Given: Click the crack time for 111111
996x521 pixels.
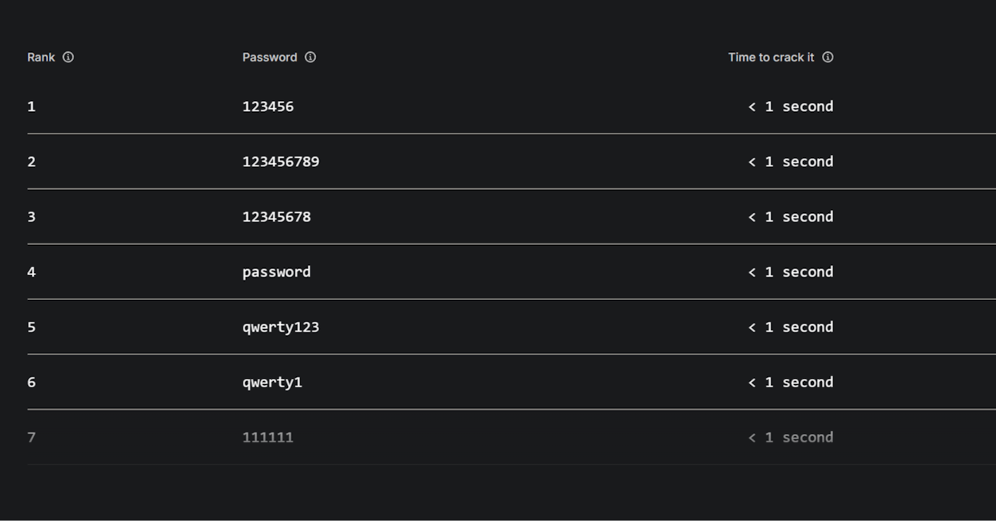Looking at the screenshot, I should tap(791, 438).
